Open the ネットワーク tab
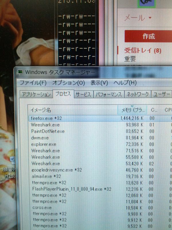Viewport: 172px width, 230px height. [x=138, y=94]
